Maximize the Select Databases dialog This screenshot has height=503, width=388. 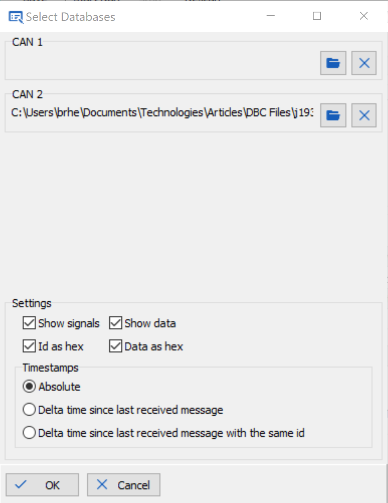pyautogui.click(x=317, y=16)
